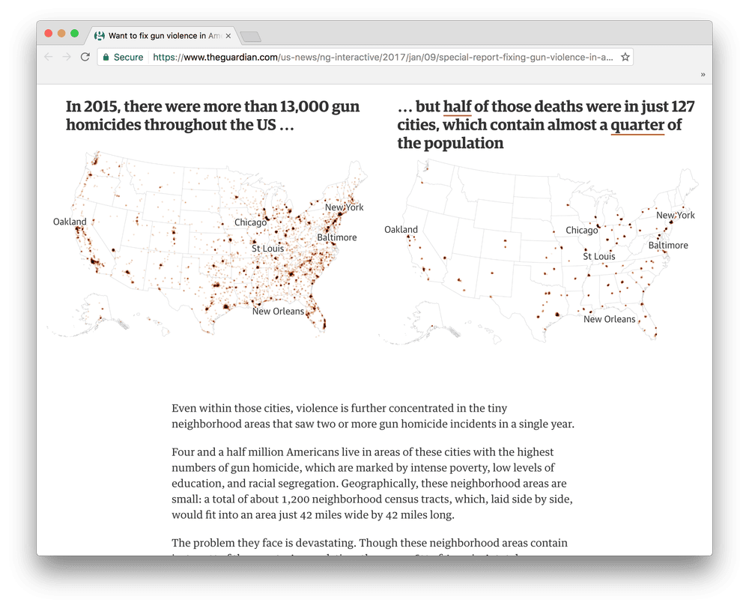Click the 'New Orleans' label on the right map
Screen dimensions: 749x608
(x=610, y=319)
